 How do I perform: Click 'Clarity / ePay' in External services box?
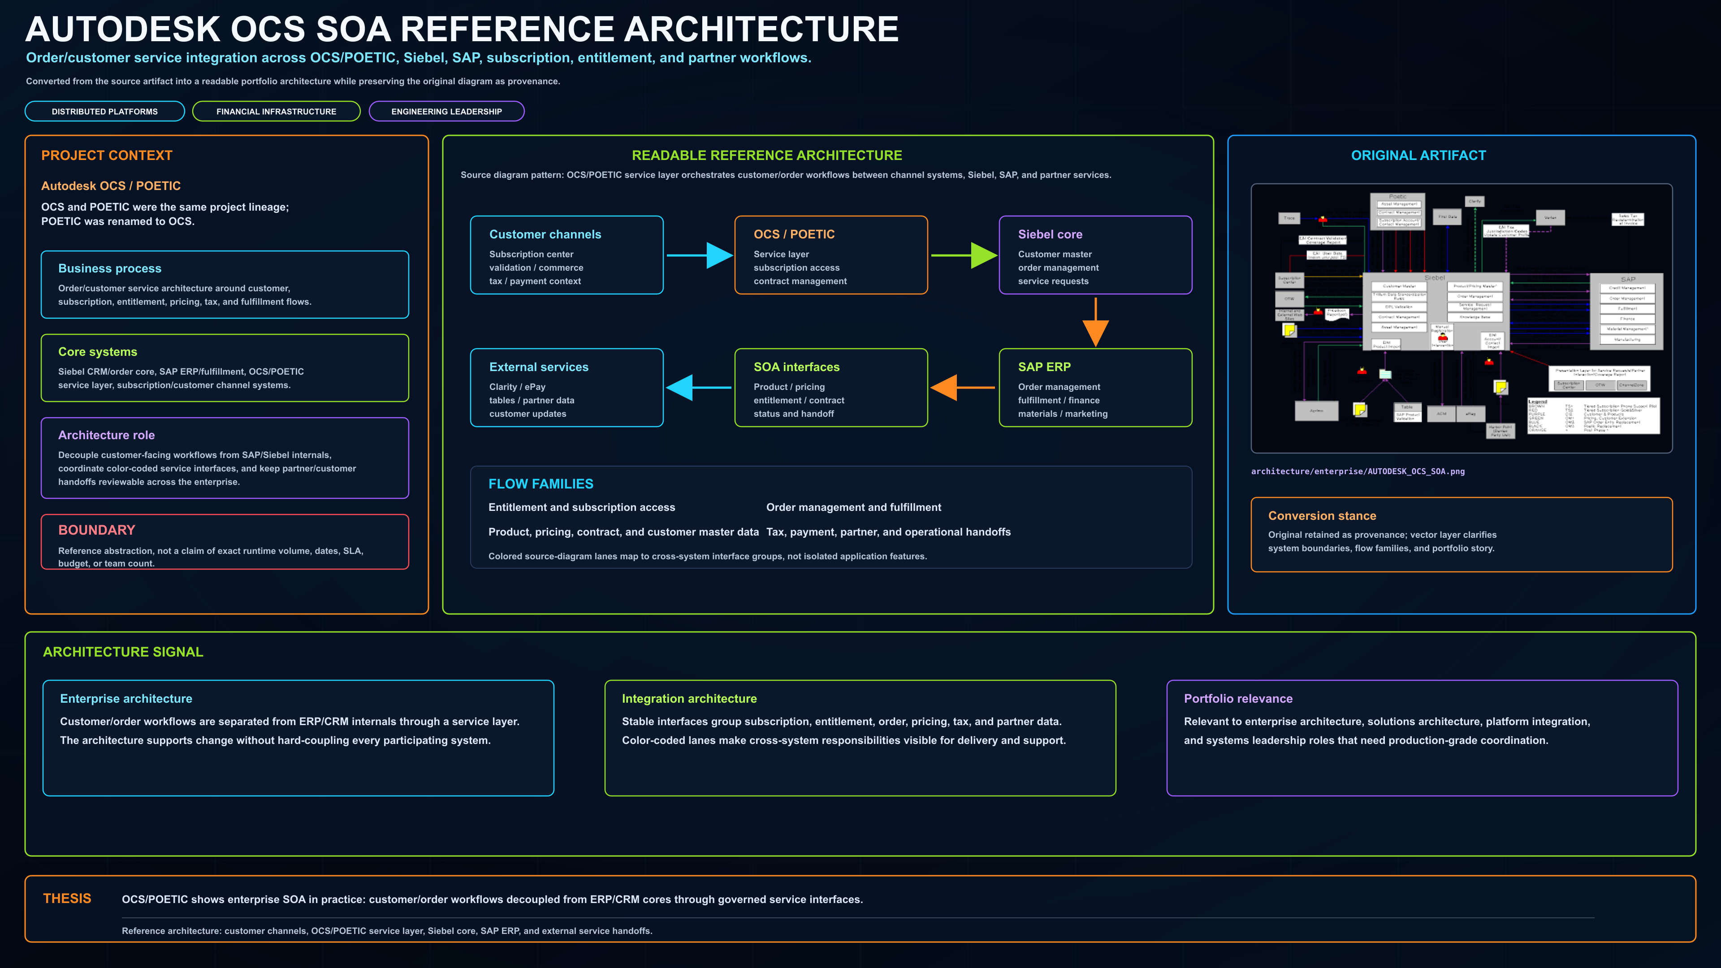point(517,388)
